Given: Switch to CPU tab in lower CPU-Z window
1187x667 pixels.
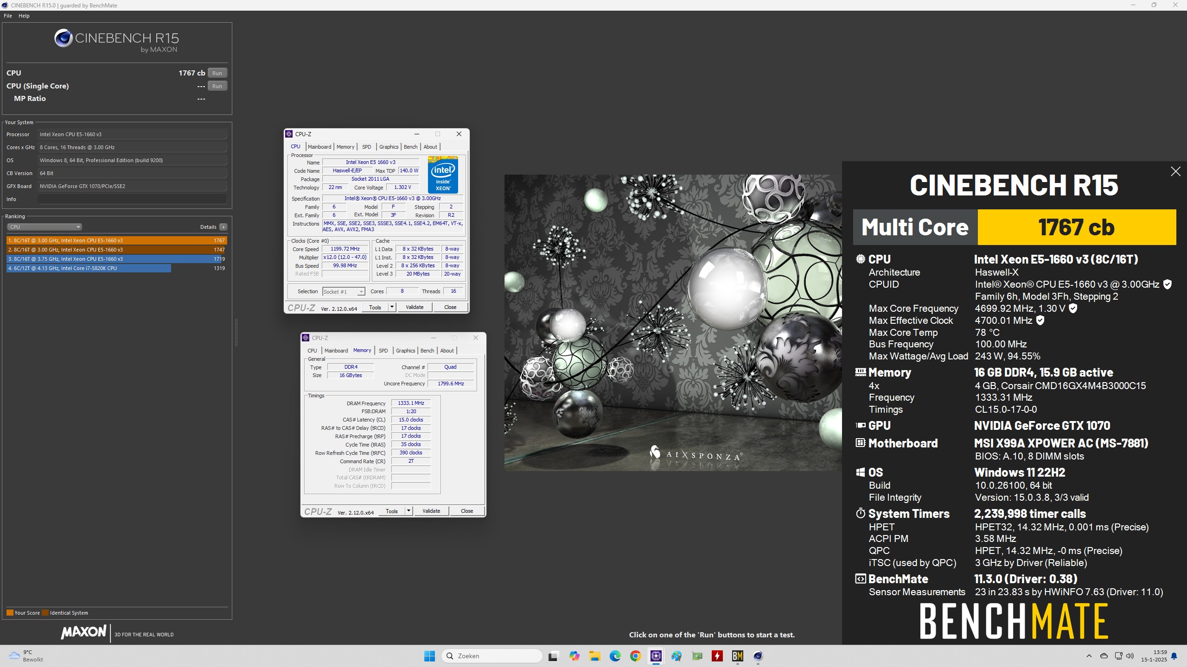Looking at the screenshot, I should 312,351.
